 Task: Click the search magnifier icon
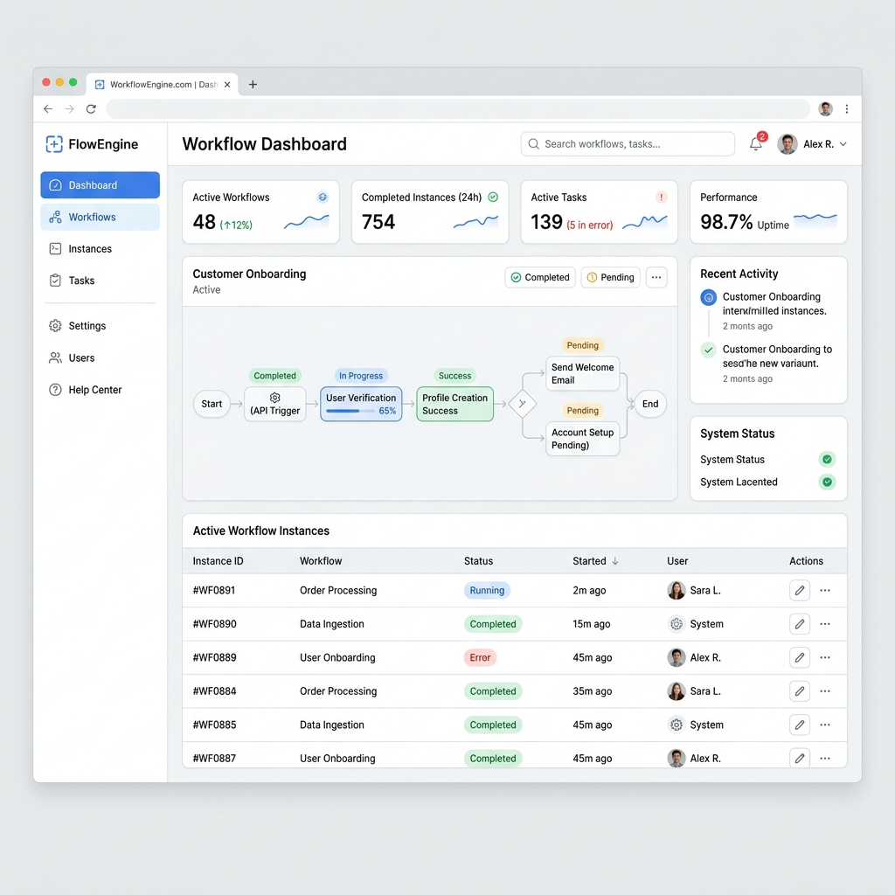[533, 144]
